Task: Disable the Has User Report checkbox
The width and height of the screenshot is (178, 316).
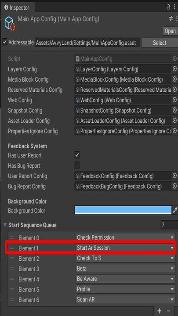Action: click(x=77, y=155)
